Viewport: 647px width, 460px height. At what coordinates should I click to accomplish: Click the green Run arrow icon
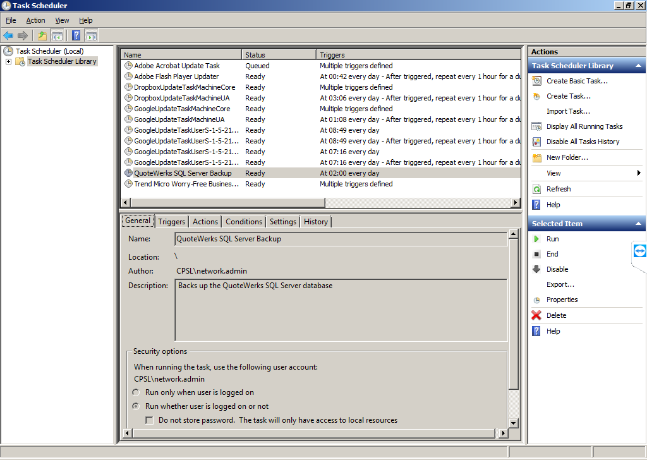click(x=536, y=239)
